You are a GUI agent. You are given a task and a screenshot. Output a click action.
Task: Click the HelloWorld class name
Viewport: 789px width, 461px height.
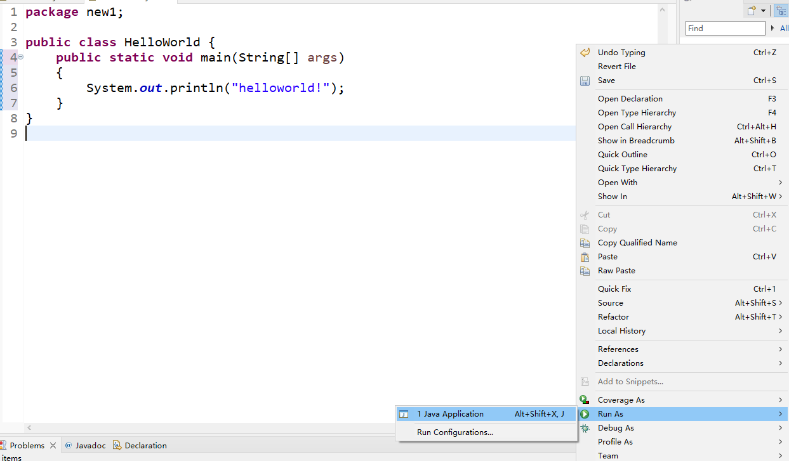(162, 42)
